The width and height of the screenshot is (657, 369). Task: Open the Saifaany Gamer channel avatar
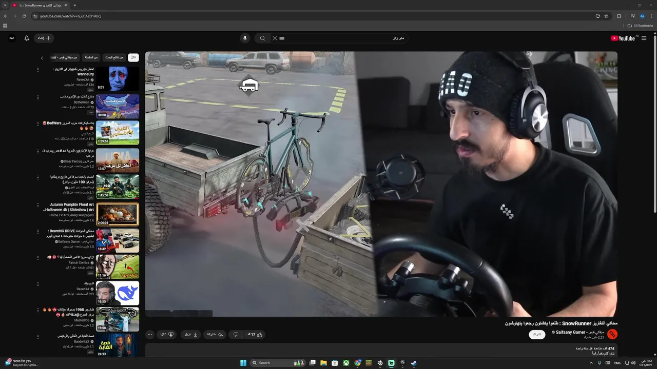612,334
